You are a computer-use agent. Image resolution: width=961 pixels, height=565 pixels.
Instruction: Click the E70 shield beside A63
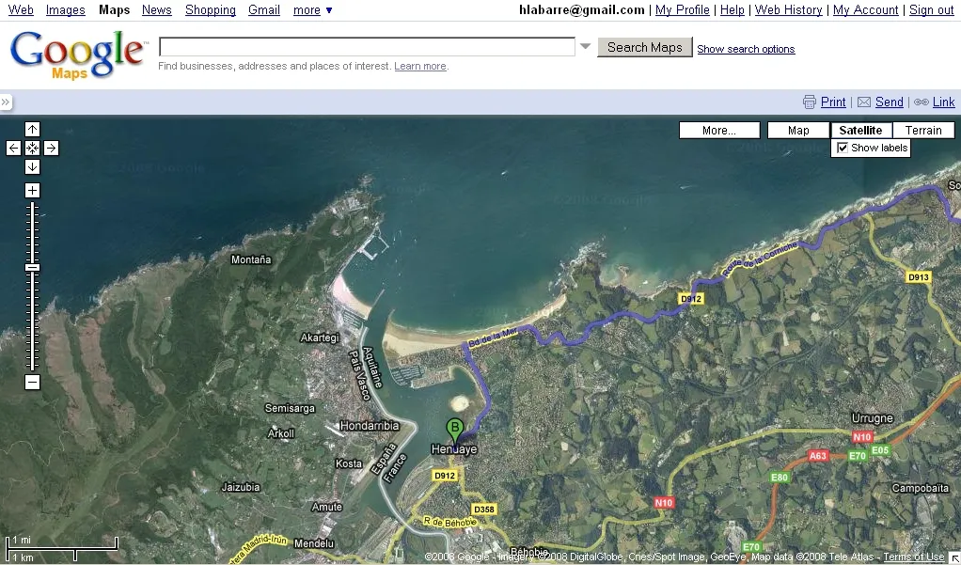pos(858,455)
